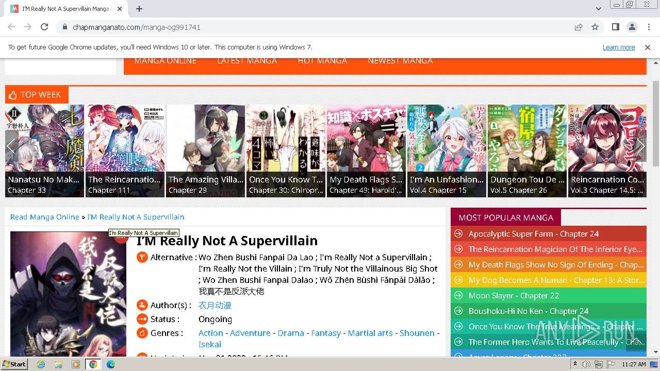660x371 pixels.
Task: Open My Death Flags S... manga thumbnail
Action: coord(366,150)
